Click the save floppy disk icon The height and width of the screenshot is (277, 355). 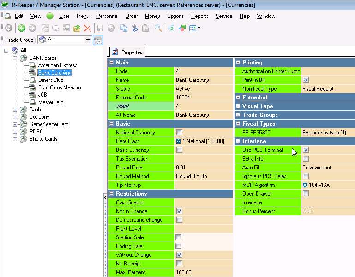pyautogui.click(x=100, y=28)
